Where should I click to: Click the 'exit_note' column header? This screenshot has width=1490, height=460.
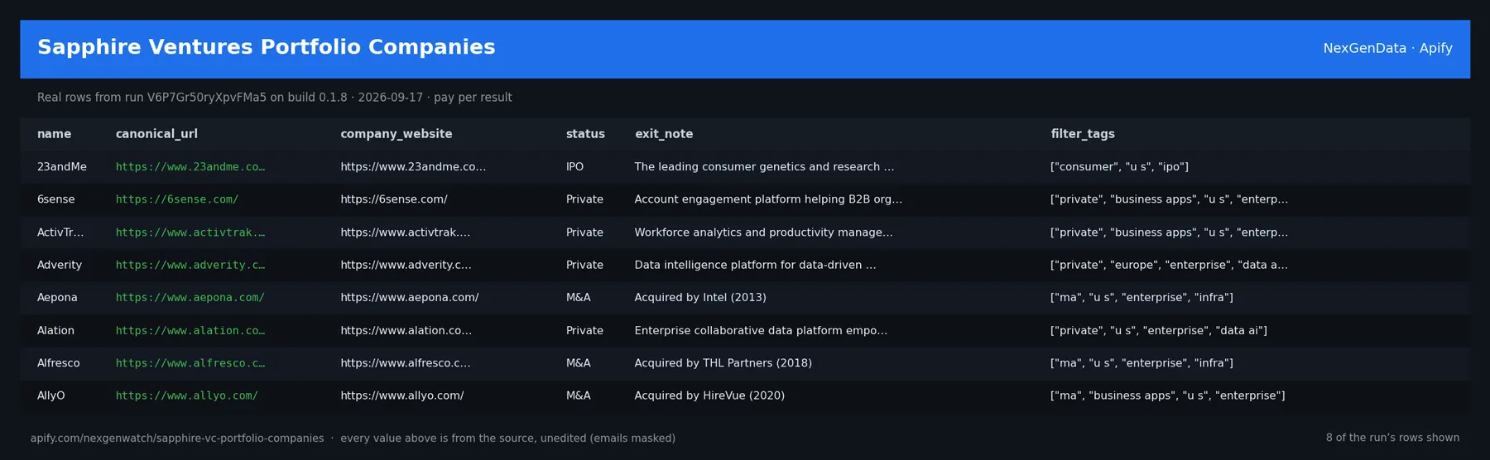tap(664, 134)
